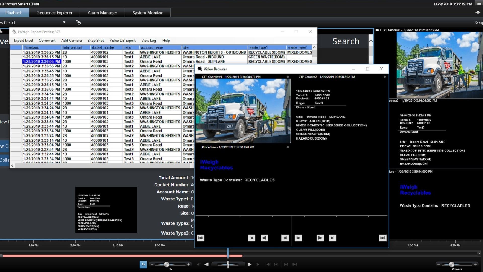Click the Search panel scroll-up arrow
Viewport: 483px width, 272px height.
coord(371,41)
